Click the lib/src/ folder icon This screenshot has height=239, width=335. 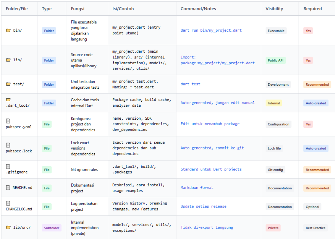click(x=8, y=228)
